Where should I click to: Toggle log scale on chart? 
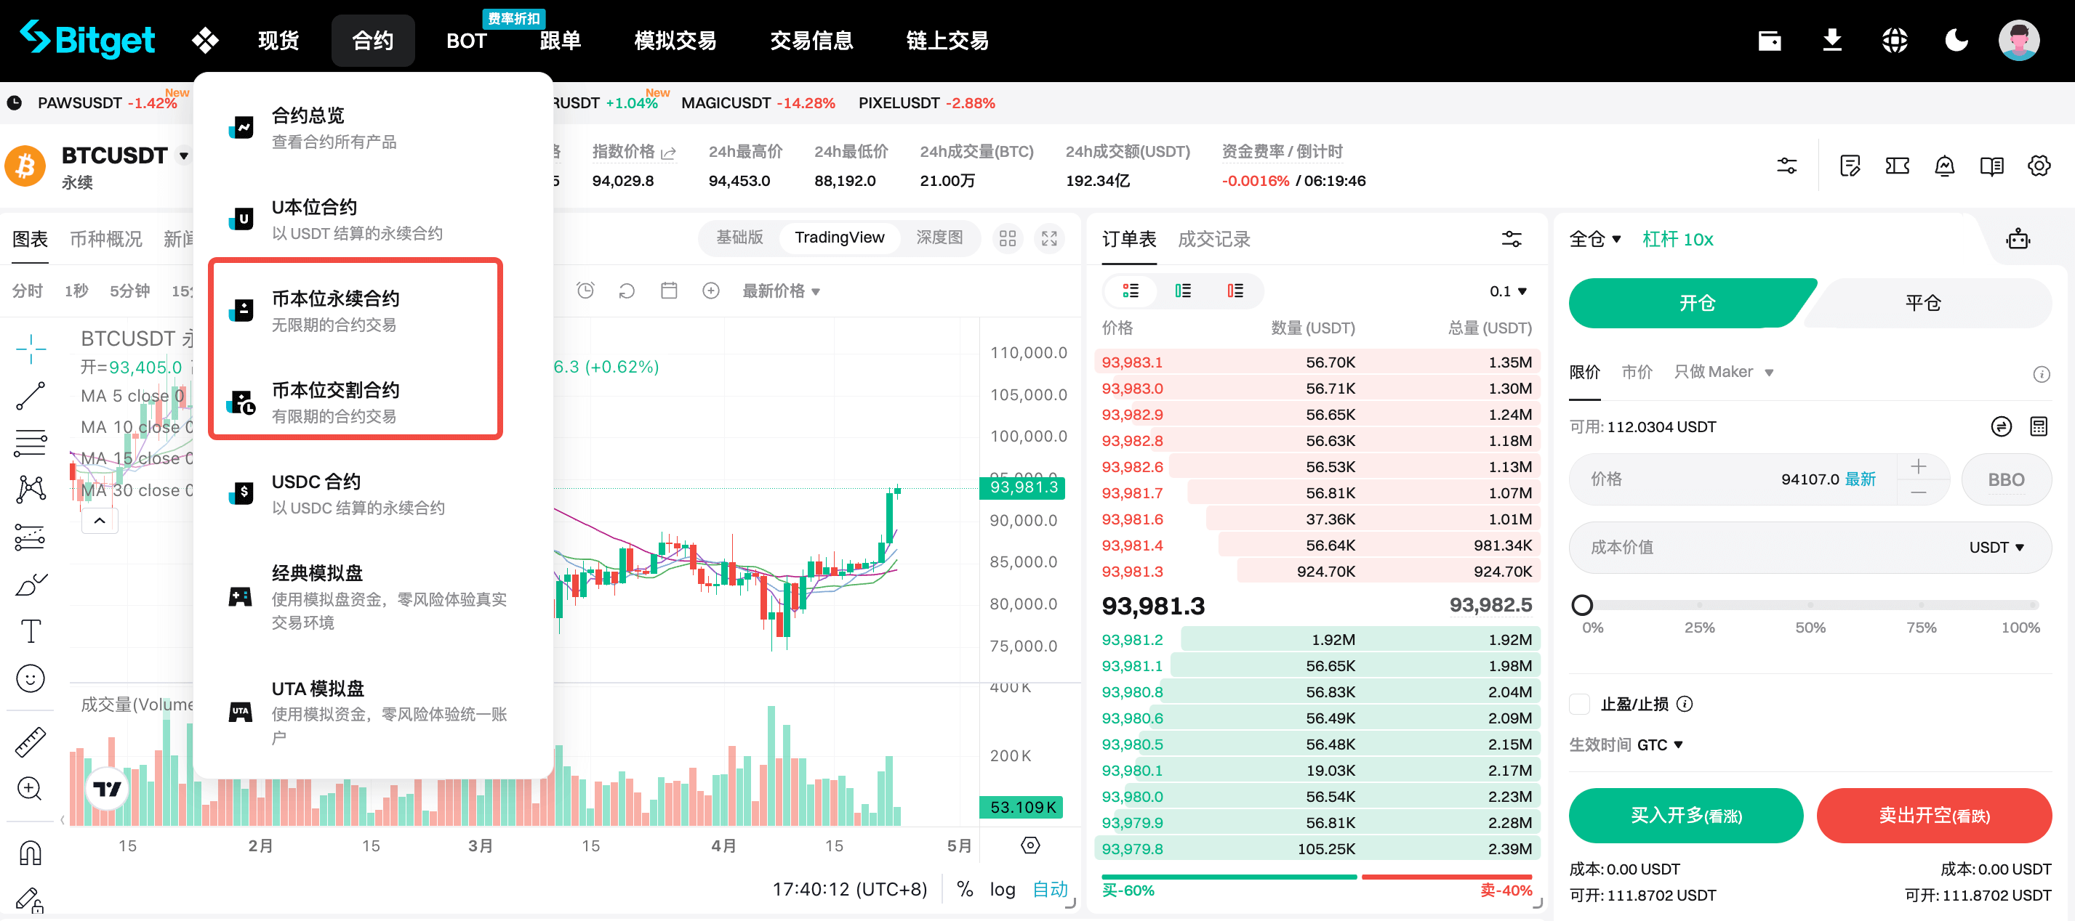click(x=1002, y=889)
